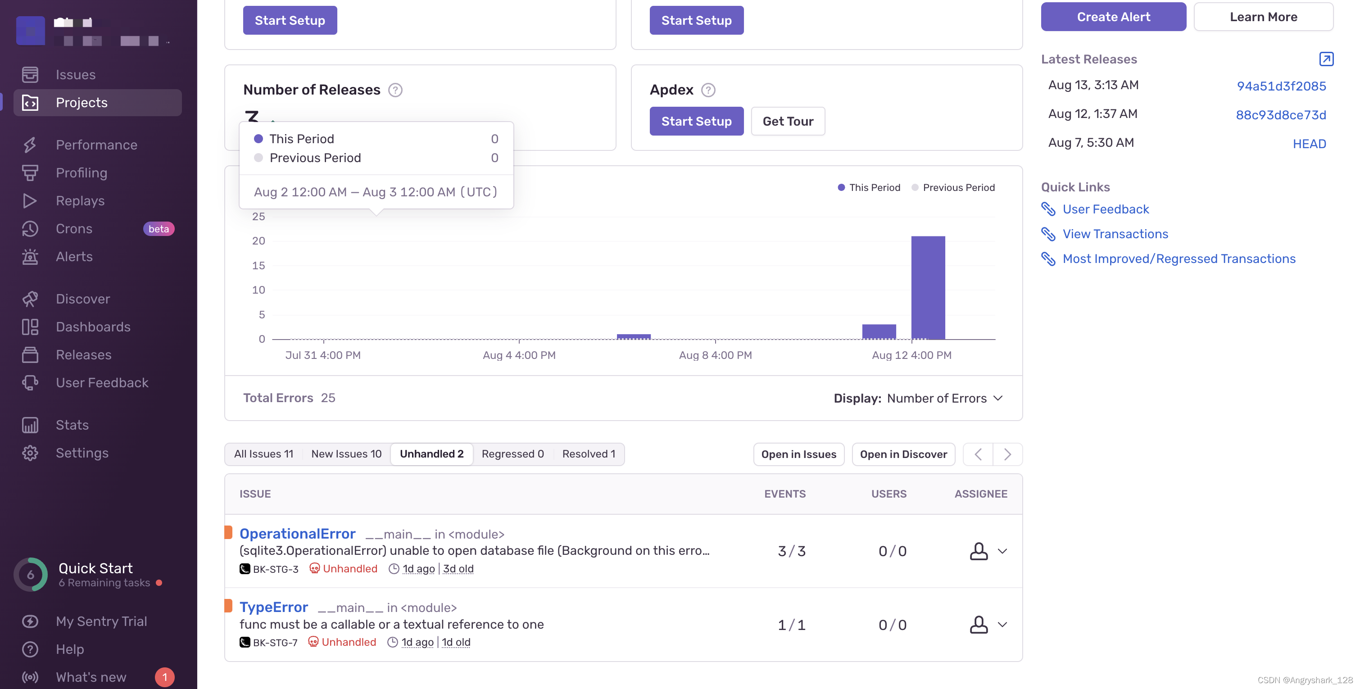Open the Dashboards grid icon
1360x689 pixels.
[x=30, y=327]
